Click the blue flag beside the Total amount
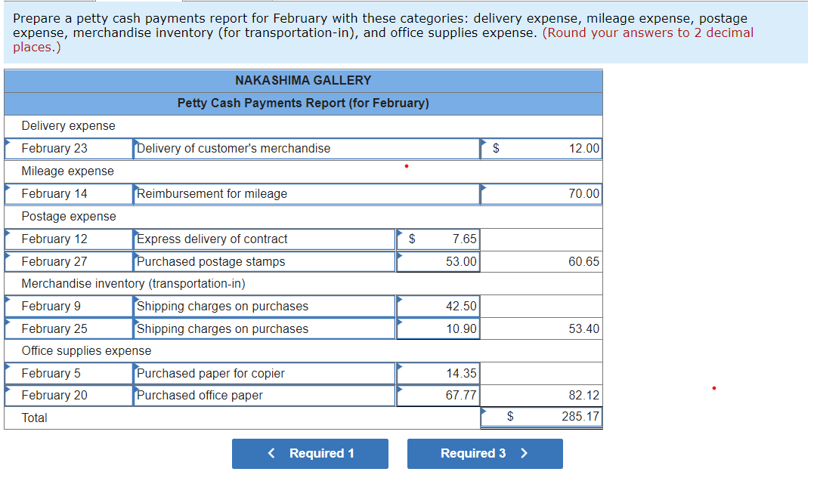The height and width of the screenshot is (481, 817). click(x=484, y=412)
